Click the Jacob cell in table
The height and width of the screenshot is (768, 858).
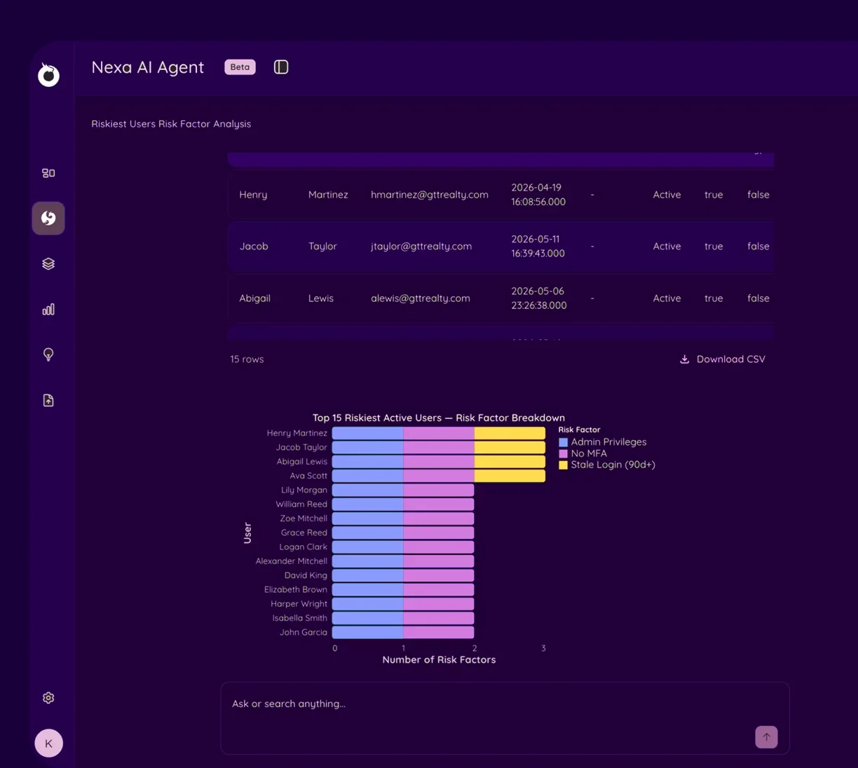(254, 247)
